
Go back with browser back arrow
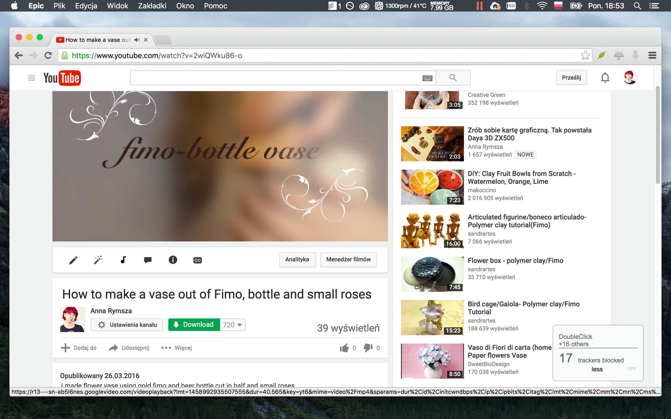point(19,55)
